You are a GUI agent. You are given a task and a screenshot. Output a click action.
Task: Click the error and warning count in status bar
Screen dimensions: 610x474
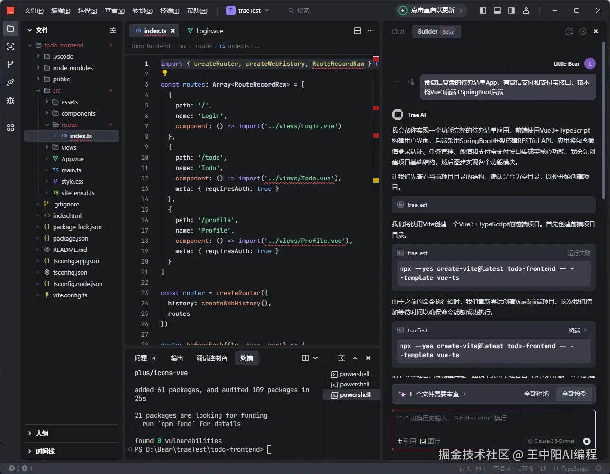21,469
